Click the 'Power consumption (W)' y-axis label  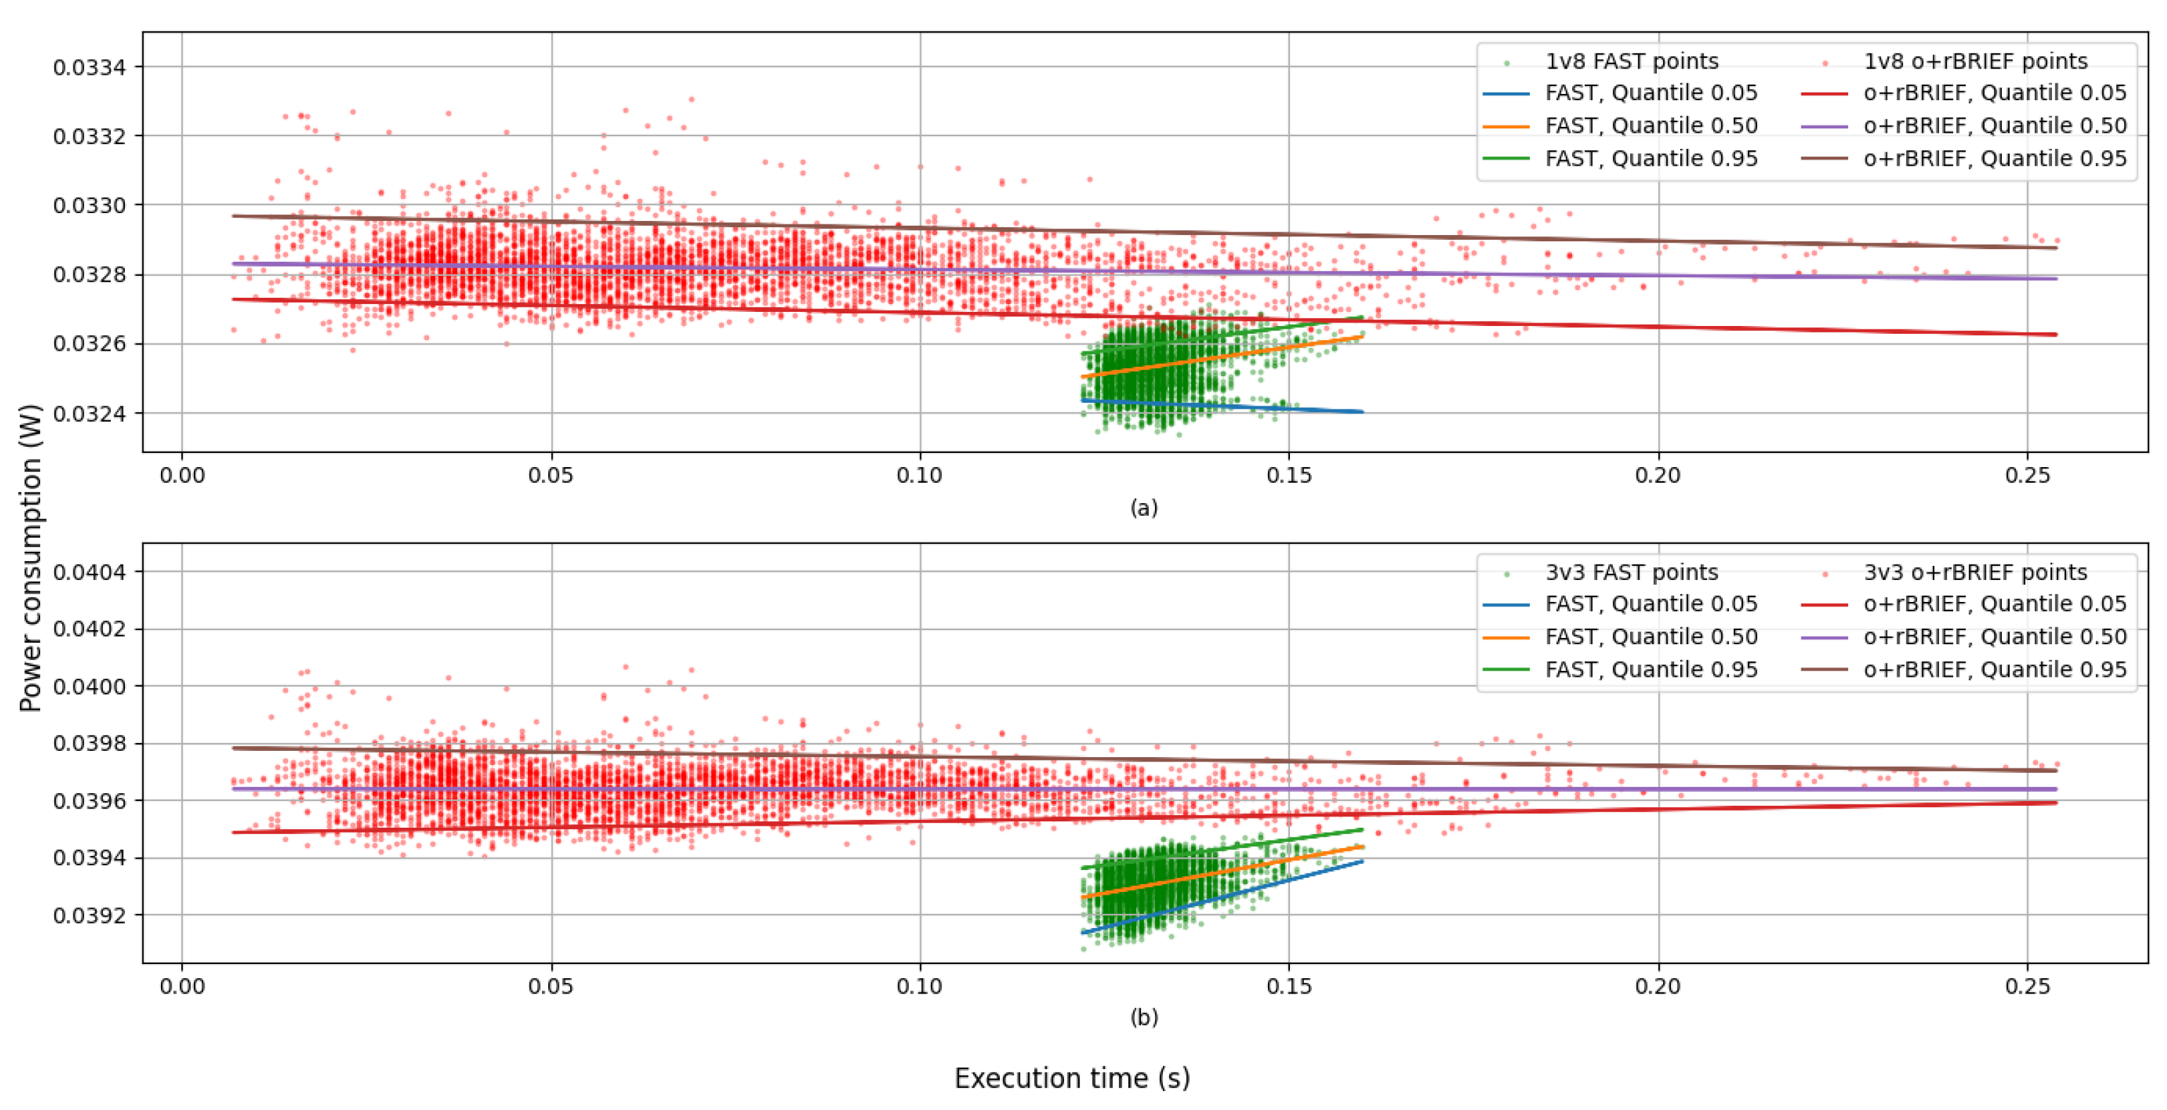click(x=30, y=557)
